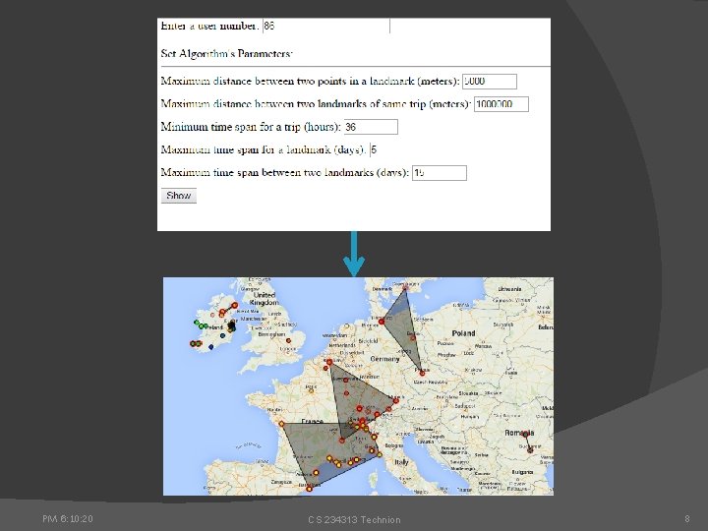Image resolution: width=708 pixels, height=531 pixels.
Task: Focus the max distance between two points field
Action: pyautogui.click(x=490, y=82)
